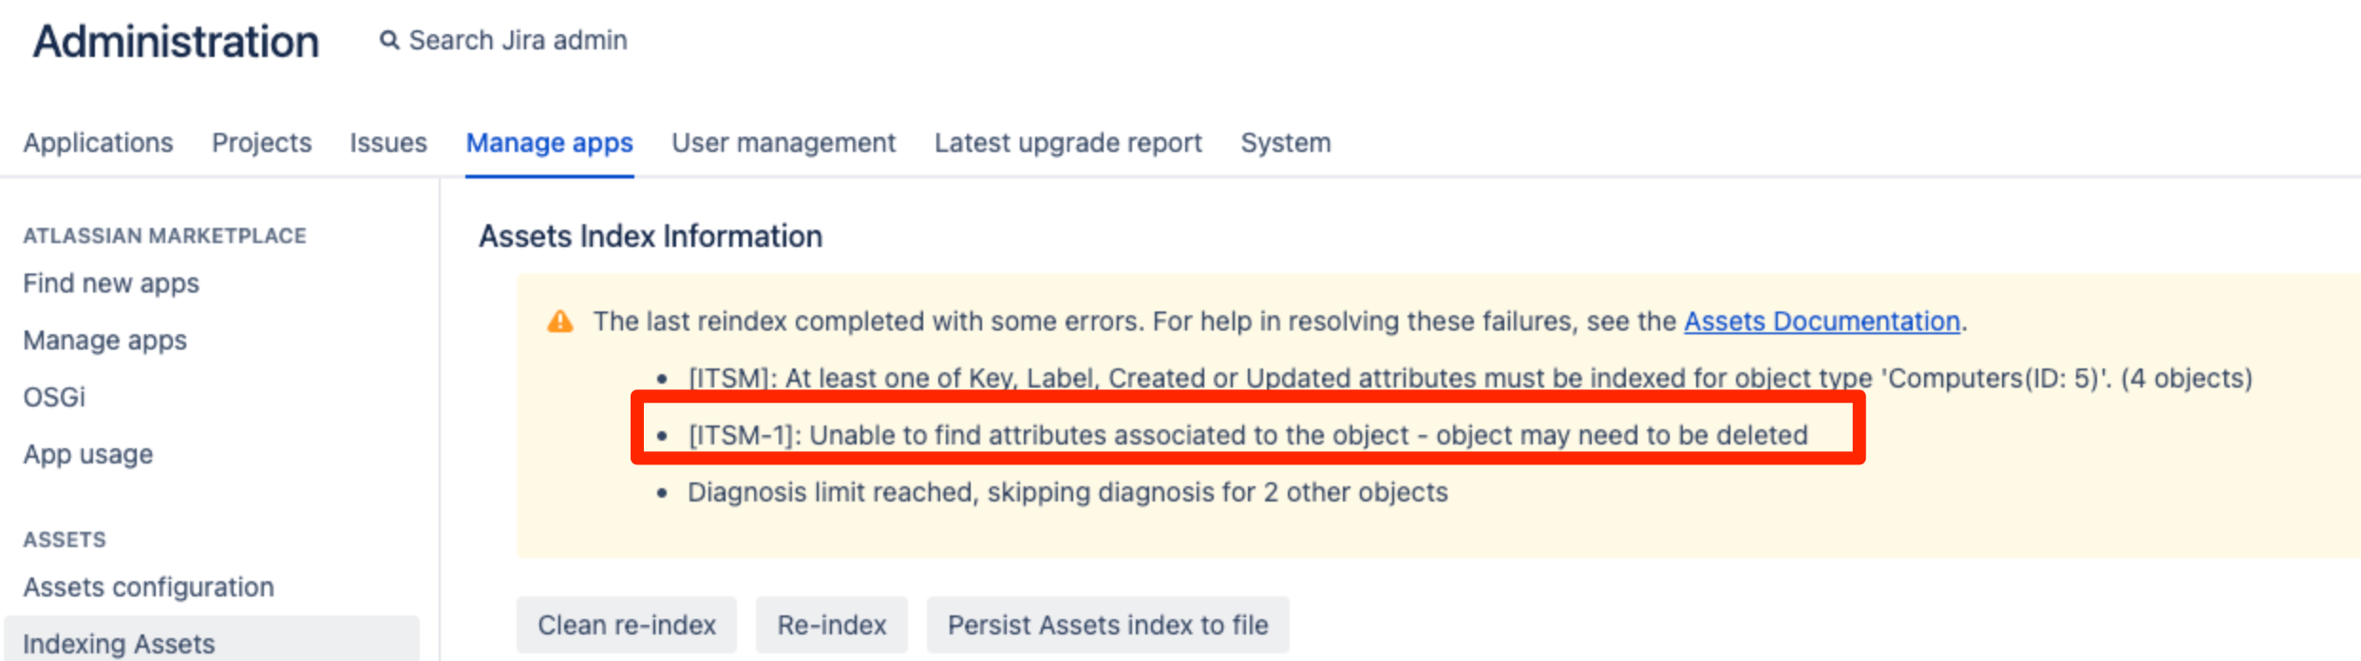Viewport: 2361px width, 661px height.
Task: Open the Assets Documentation link
Action: coord(1821,321)
